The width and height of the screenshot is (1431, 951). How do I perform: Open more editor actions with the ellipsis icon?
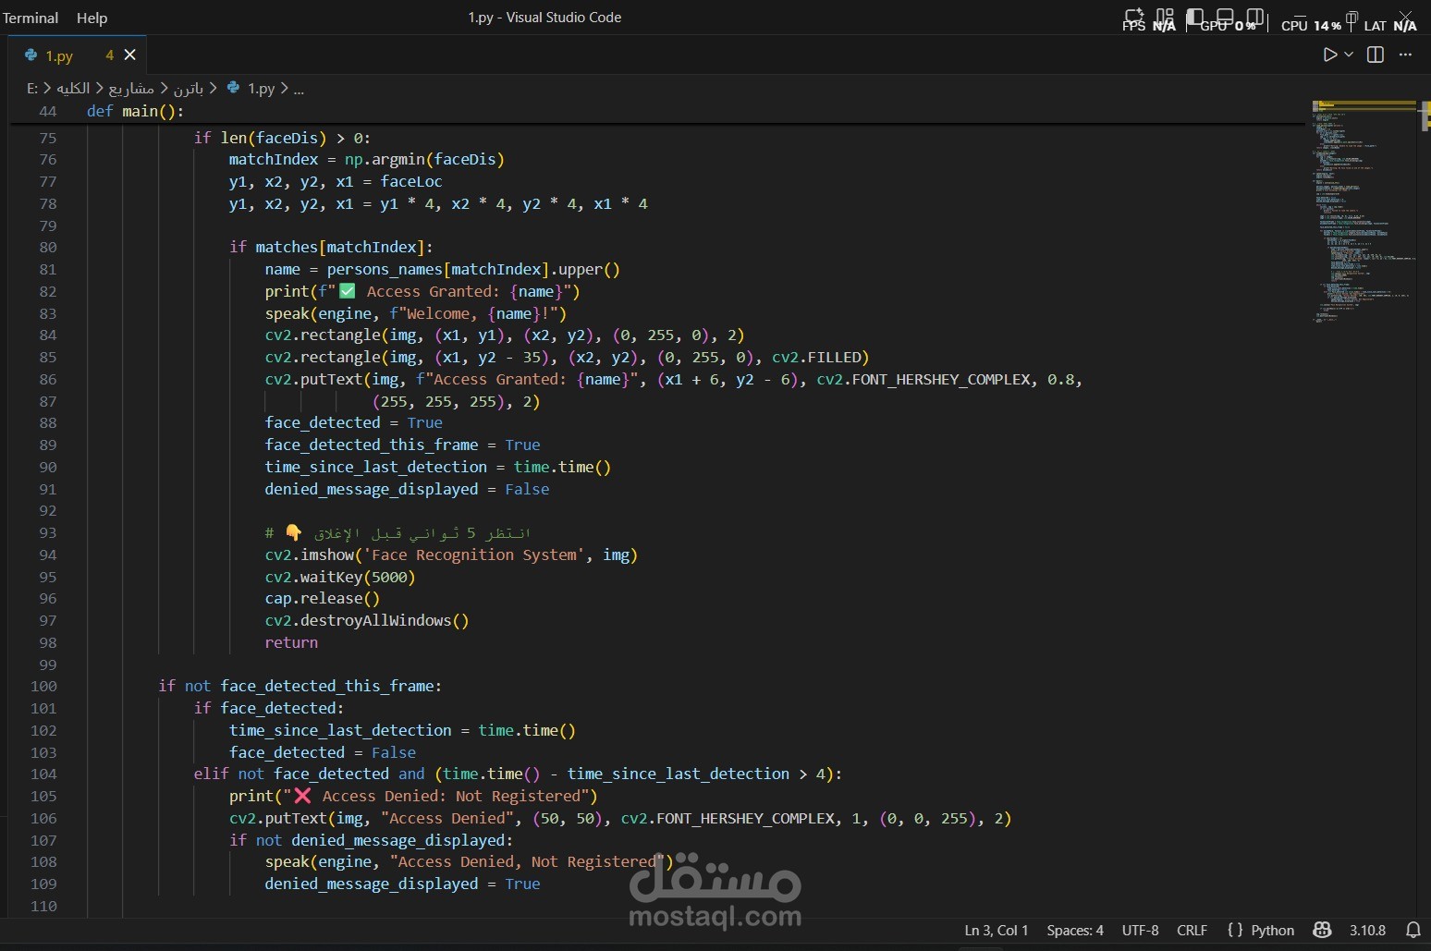tap(1406, 55)
